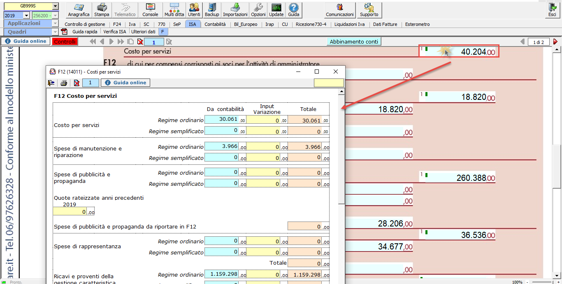Open the 2019 year dropdown
Screen dimensions: 562x284
27,15
